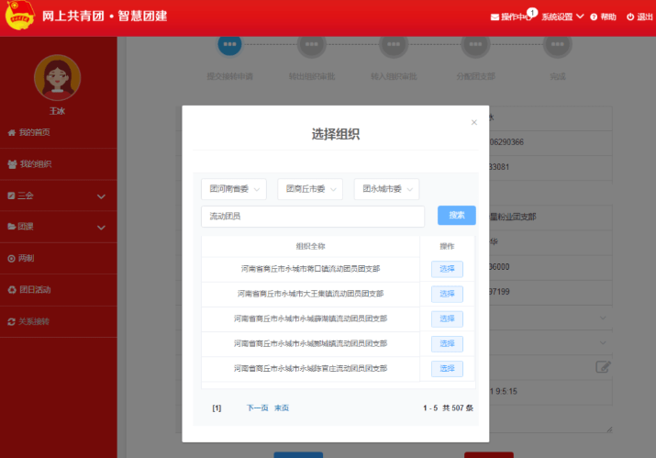Screen dimensions: 656x458
Task: Open the 系统设置 dropdown
Action: (x=562, y=17)
